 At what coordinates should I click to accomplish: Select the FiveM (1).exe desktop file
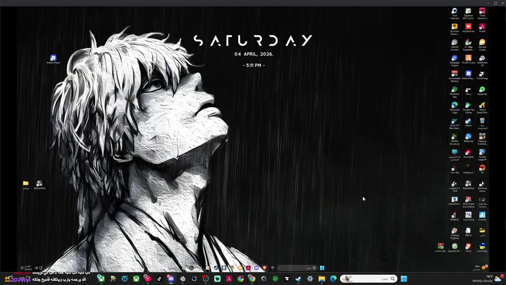(x=468, y=59)
